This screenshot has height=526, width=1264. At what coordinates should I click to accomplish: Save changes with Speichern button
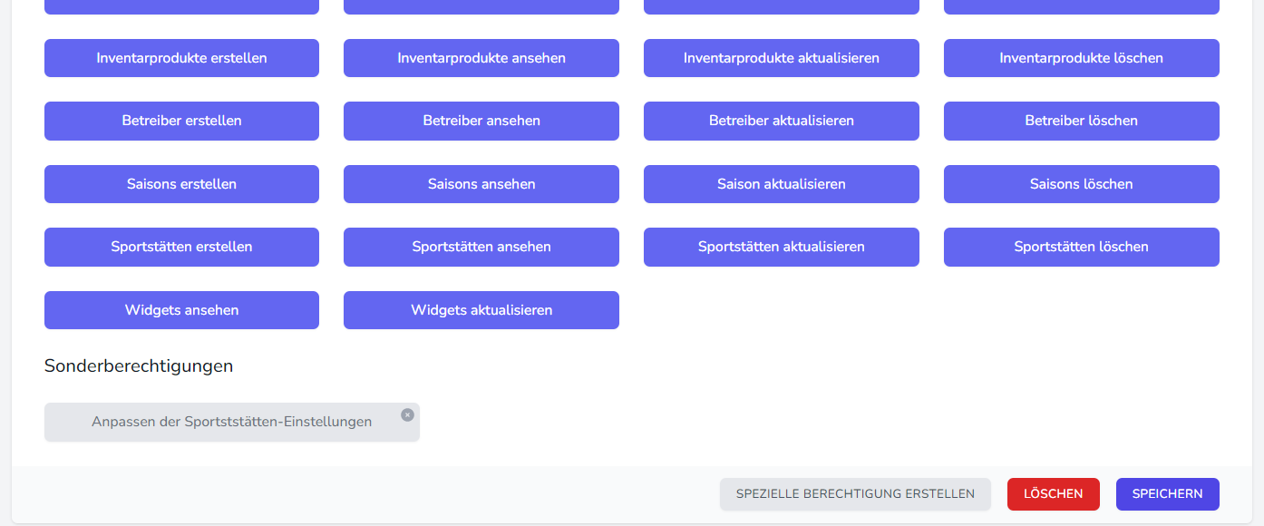(x=1167, y=494)
